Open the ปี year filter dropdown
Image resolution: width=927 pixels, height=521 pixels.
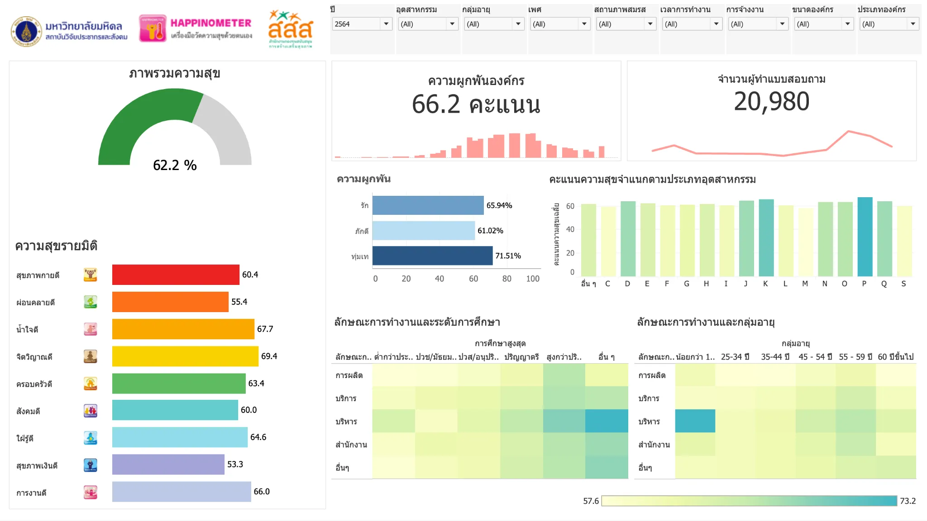click(x=387, y=24)
